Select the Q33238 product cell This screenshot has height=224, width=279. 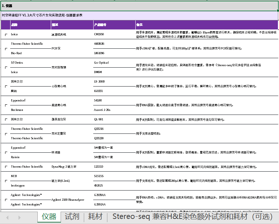[x=114, y=138]
